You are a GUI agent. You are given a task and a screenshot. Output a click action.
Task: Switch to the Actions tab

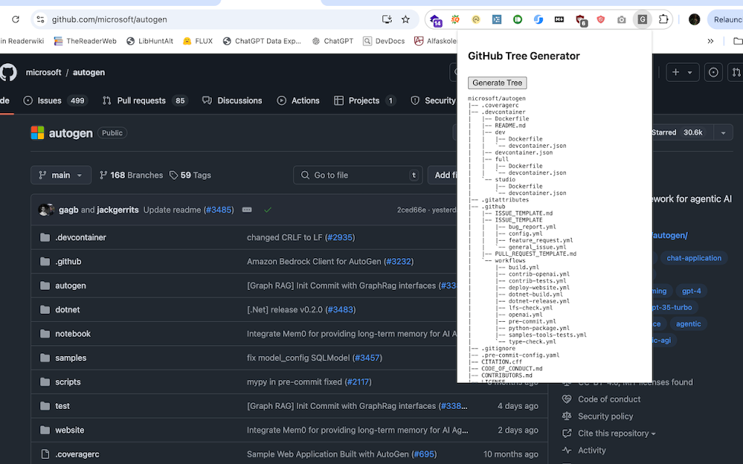click(x=298, y=100)
